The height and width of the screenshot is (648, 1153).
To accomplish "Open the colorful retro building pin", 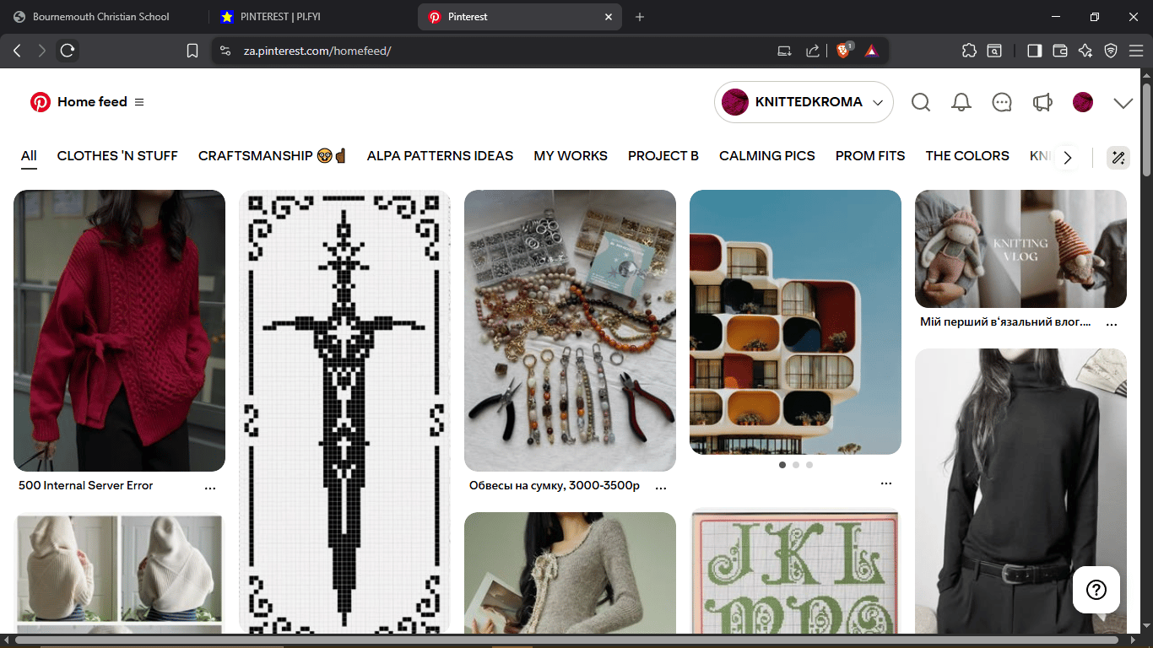I will click(795, 322).
